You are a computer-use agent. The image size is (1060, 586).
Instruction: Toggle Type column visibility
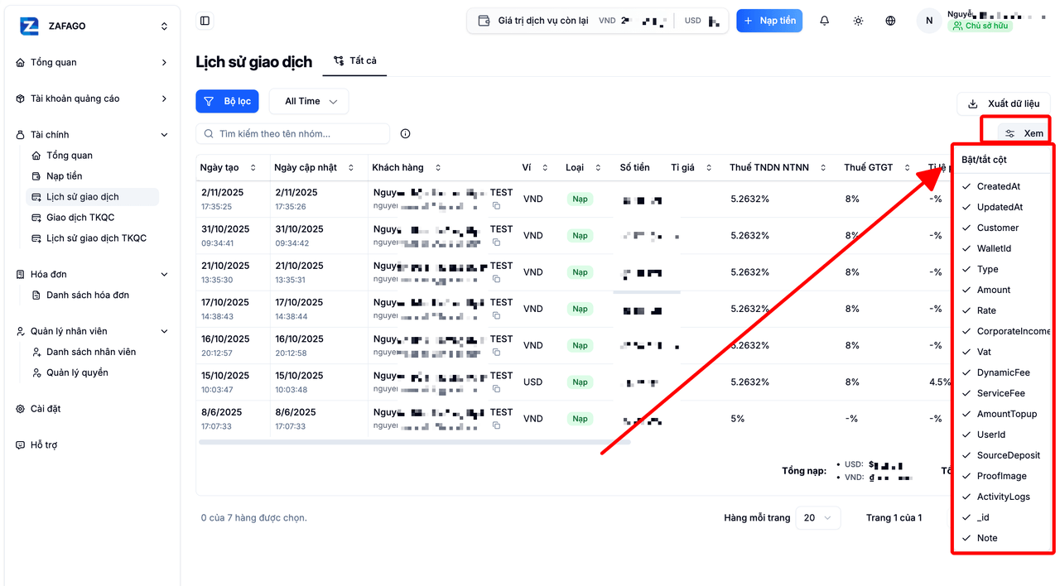(x=1002, y=269)
